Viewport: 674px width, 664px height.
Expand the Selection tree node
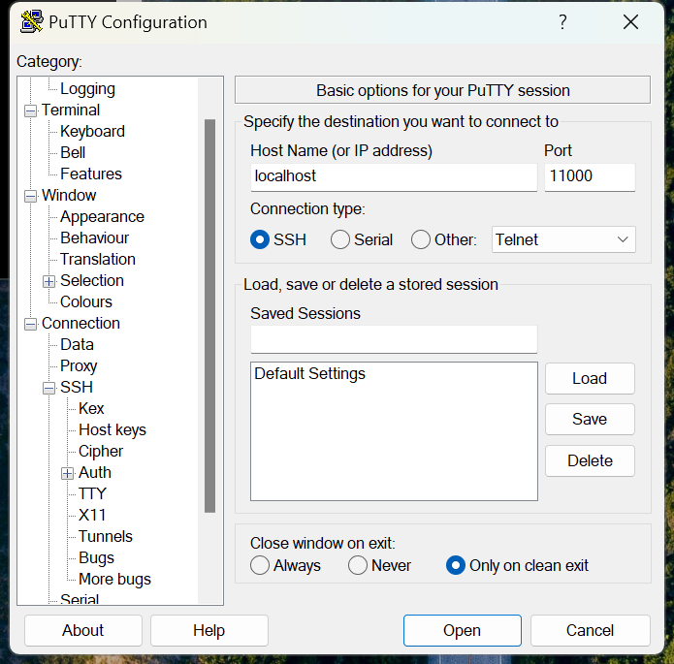click(x=49, y=281)
